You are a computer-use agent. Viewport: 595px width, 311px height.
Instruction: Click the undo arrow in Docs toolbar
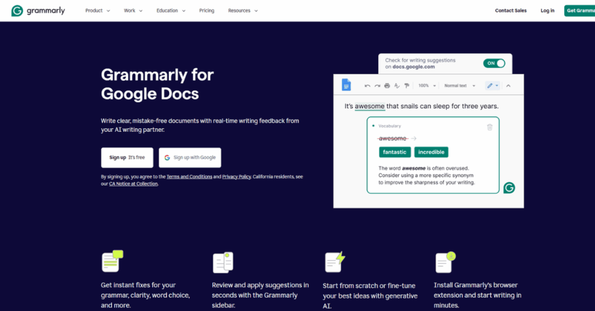(x=367, y=86)
